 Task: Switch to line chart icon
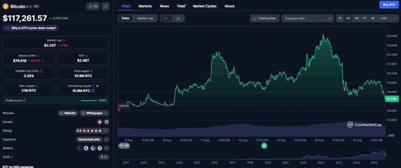pos(166,18)
